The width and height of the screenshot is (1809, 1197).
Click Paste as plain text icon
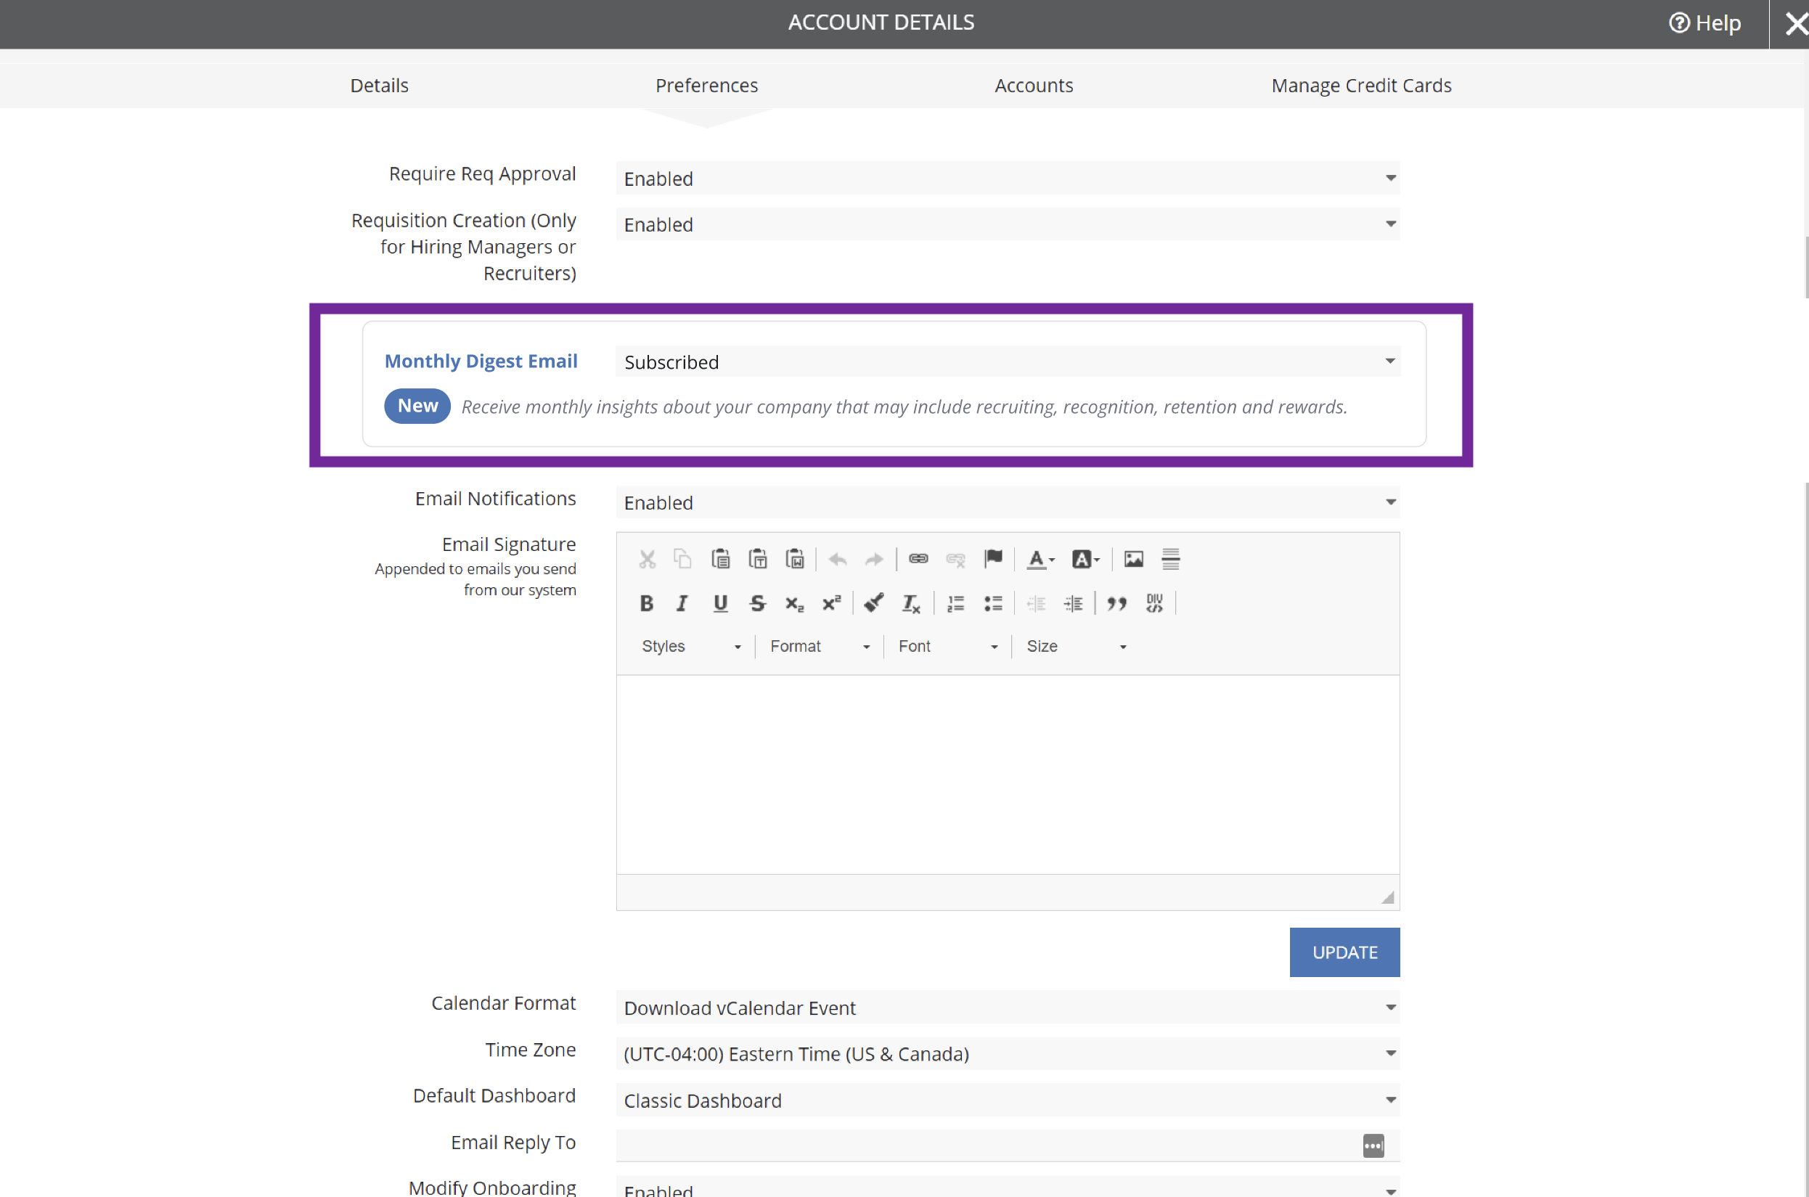(x=757, y=560)
